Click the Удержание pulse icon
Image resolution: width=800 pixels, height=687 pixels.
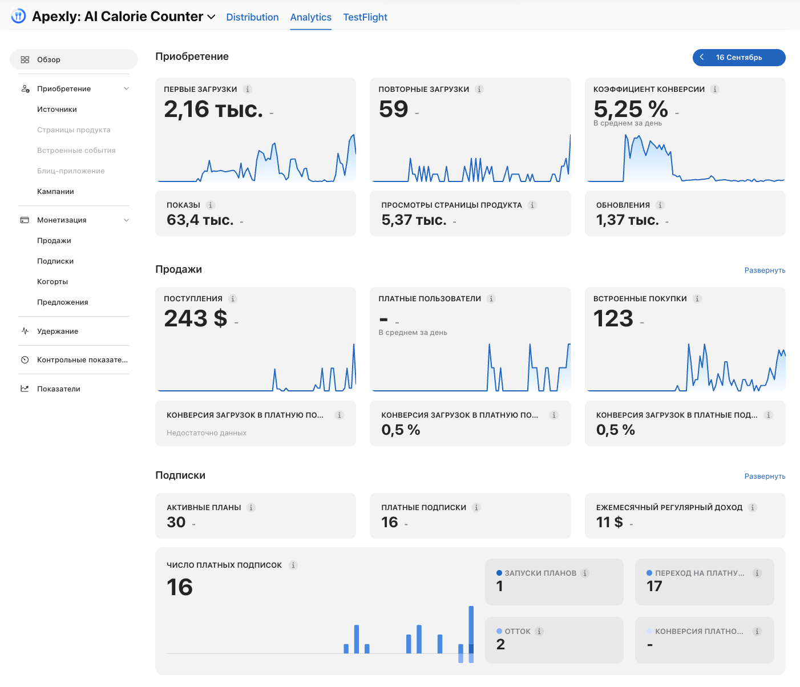(25, 331)
